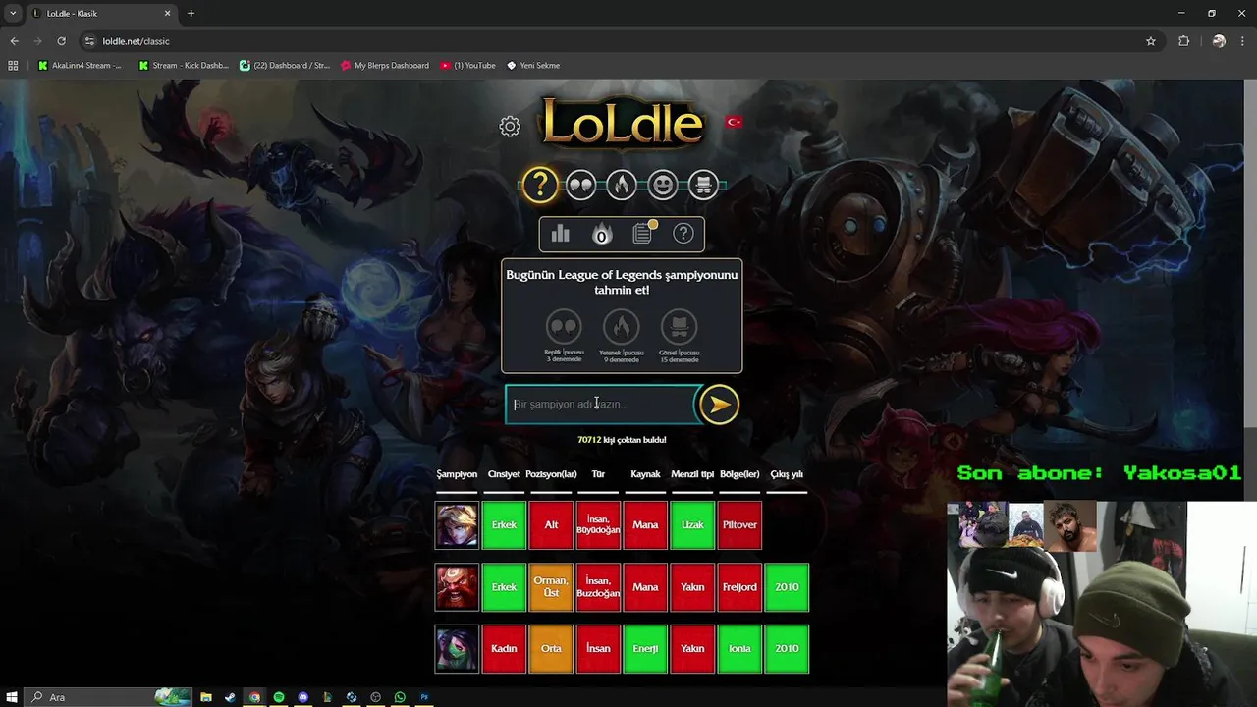Expand the tab search dropdown arrow
Viewport: 1257px width, 707px height.
12,14
